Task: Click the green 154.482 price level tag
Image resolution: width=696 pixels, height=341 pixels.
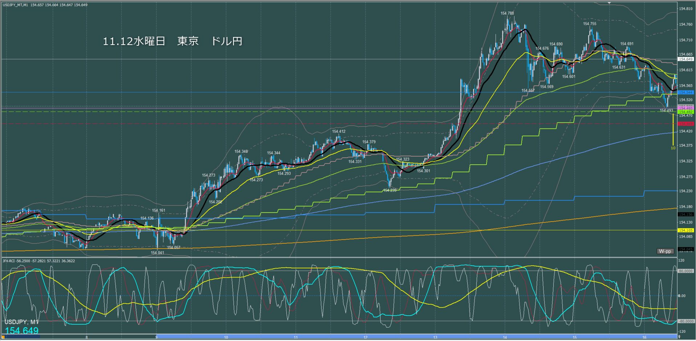Action: click(x=686, y=112)
